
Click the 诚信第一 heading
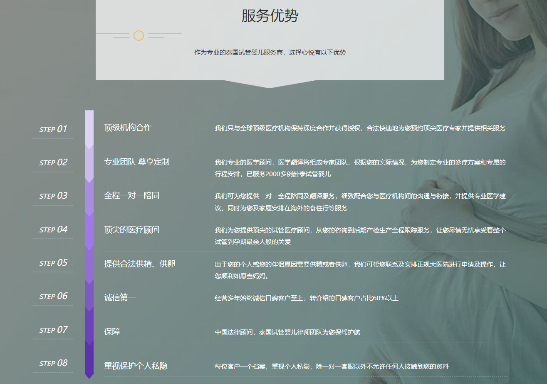click(x=120, y=297)
